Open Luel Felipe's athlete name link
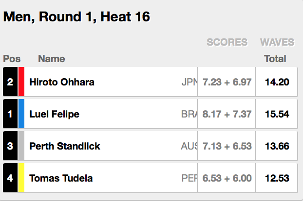The image size is (303, 201). tap(54, 114)
